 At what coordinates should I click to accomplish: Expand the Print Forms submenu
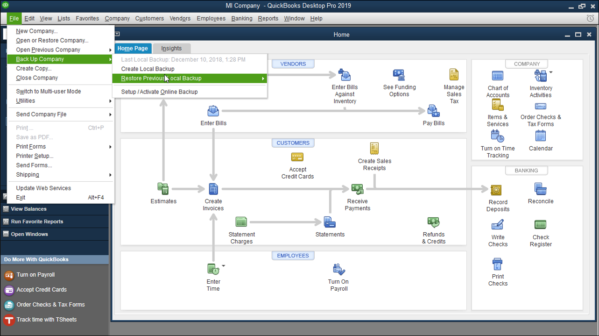click(111, 147)
